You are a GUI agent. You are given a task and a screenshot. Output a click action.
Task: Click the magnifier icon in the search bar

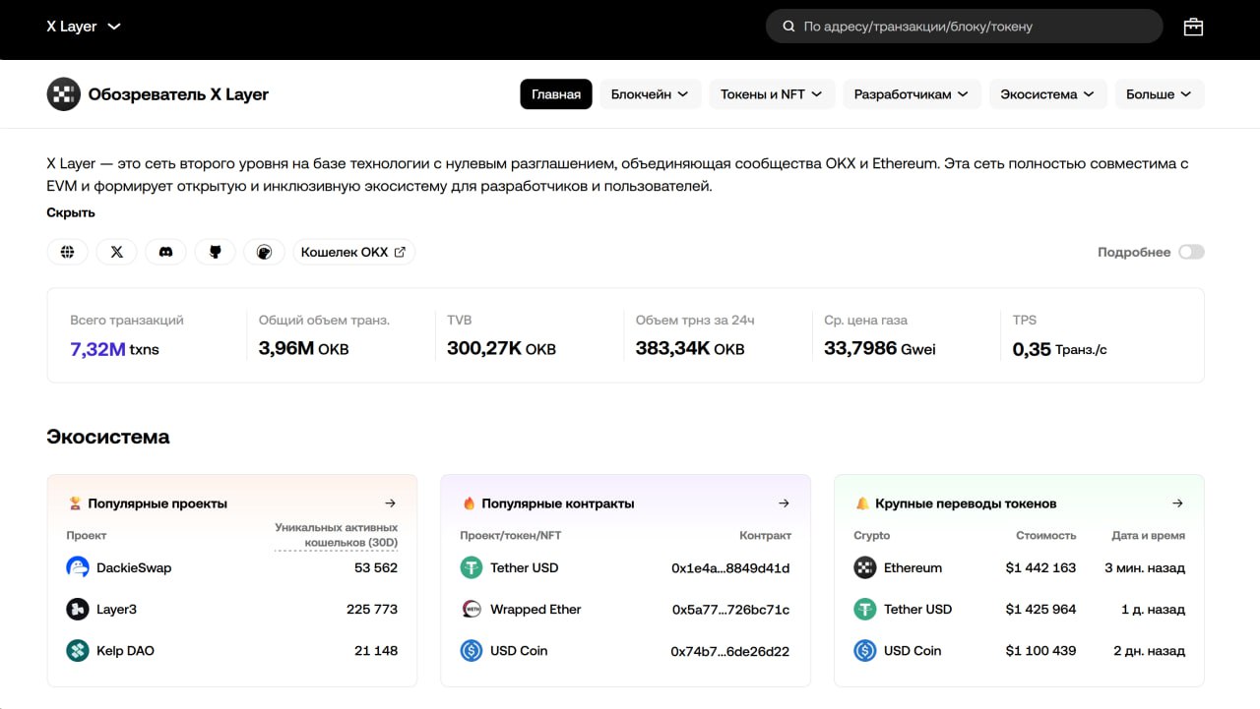(788, 27)
